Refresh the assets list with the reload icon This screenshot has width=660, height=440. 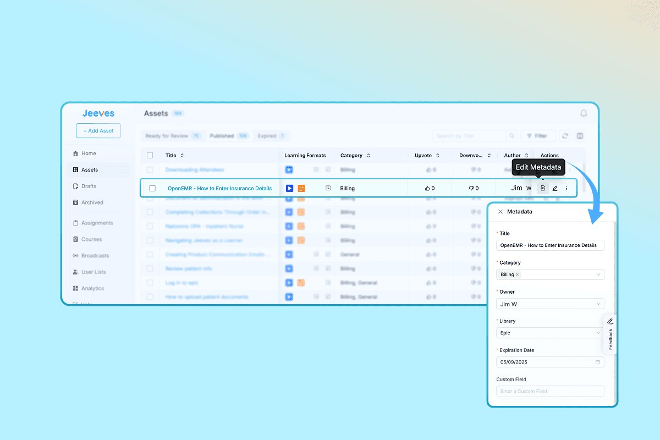point(565,136)
